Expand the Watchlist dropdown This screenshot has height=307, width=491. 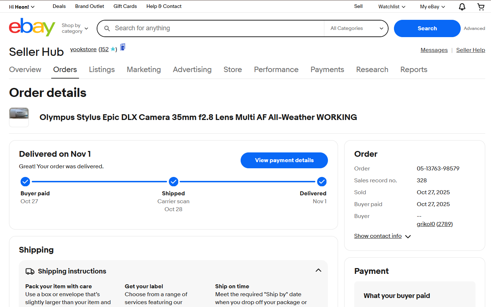392,6
